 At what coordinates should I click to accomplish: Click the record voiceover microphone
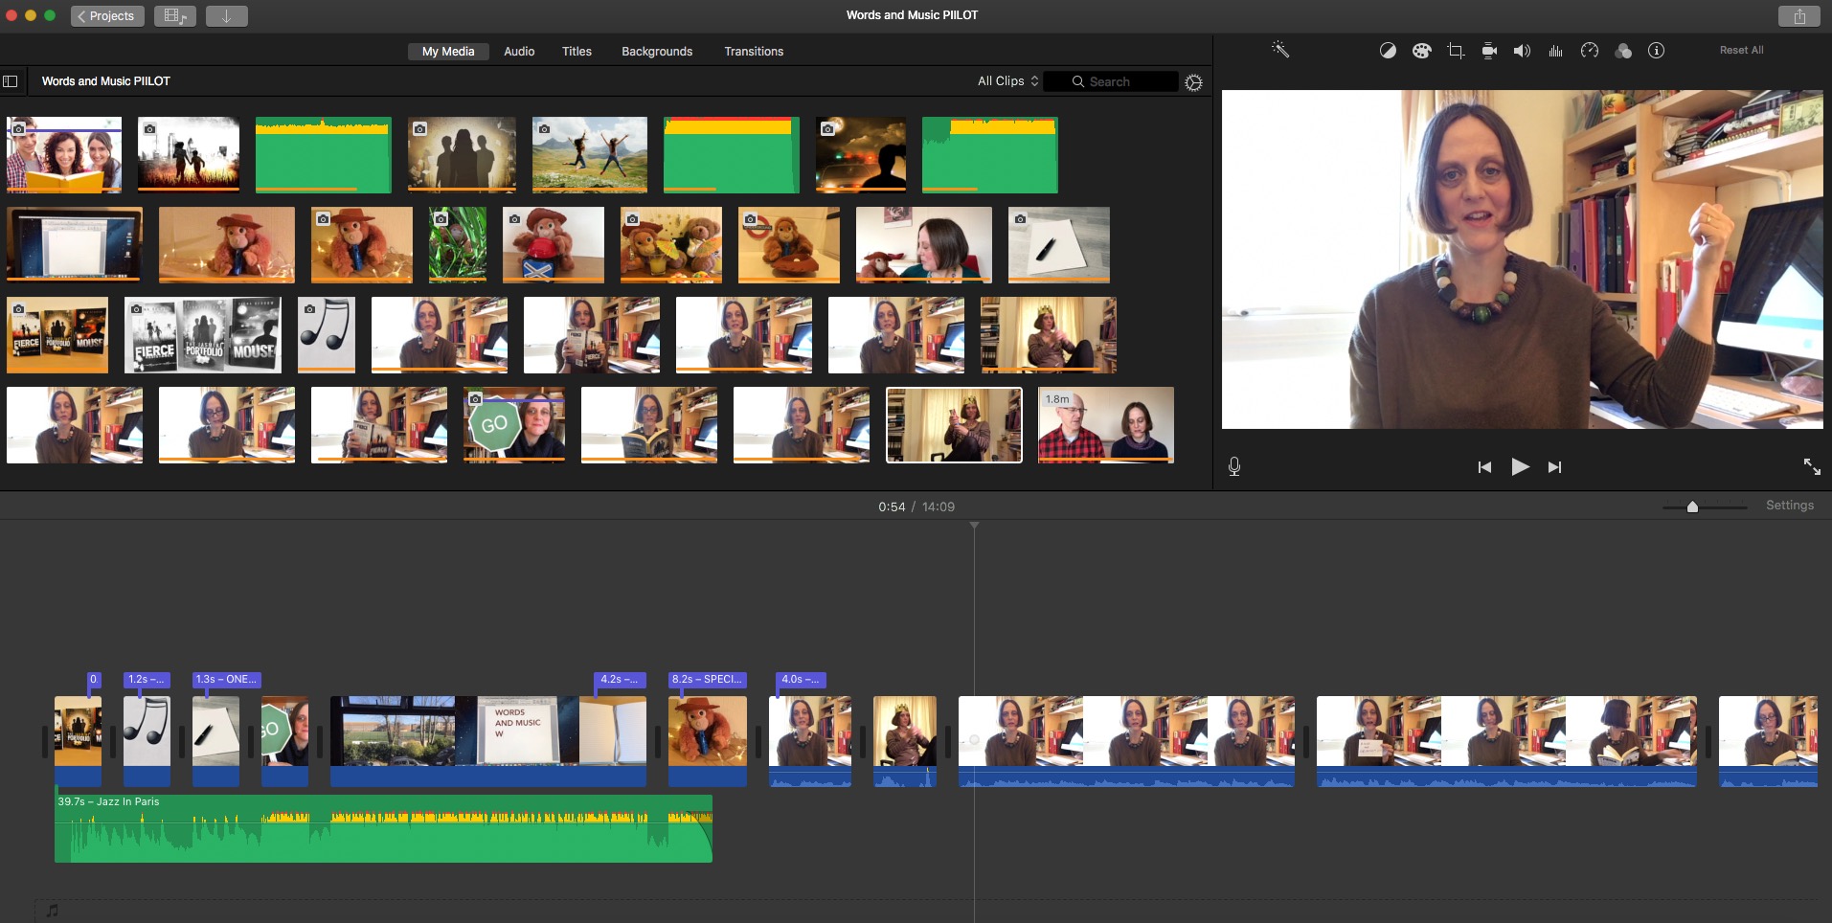tap(1234, 466)
